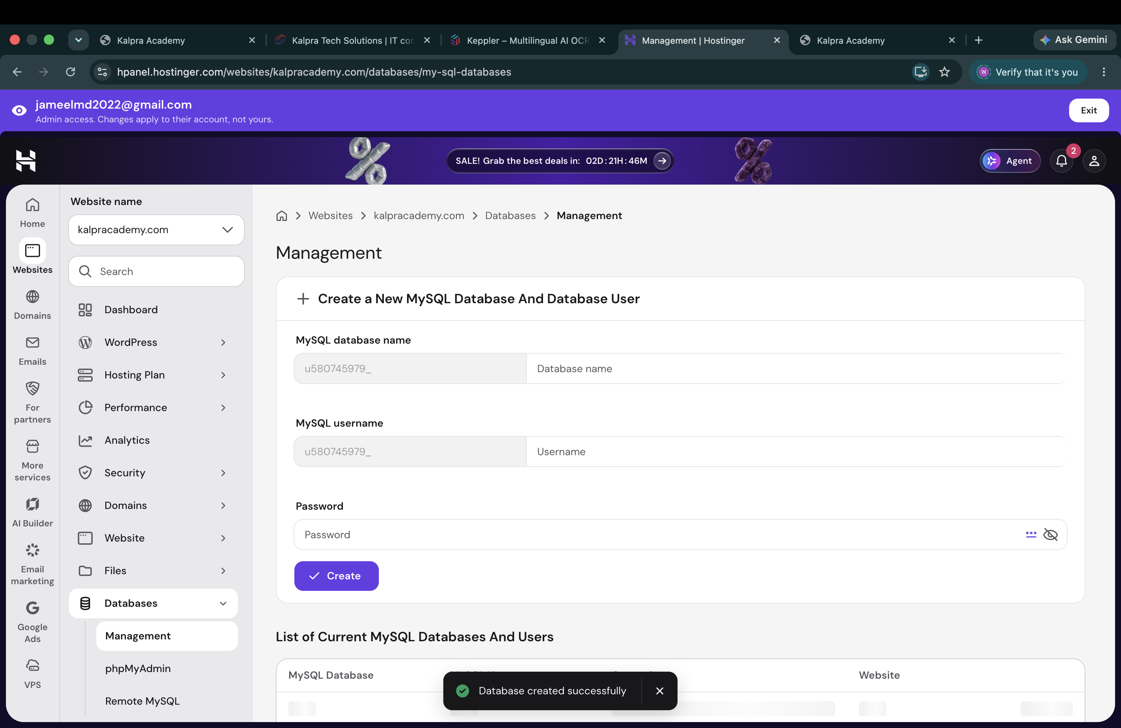Open the sale deals arrow button

click(x=662, y=161)
